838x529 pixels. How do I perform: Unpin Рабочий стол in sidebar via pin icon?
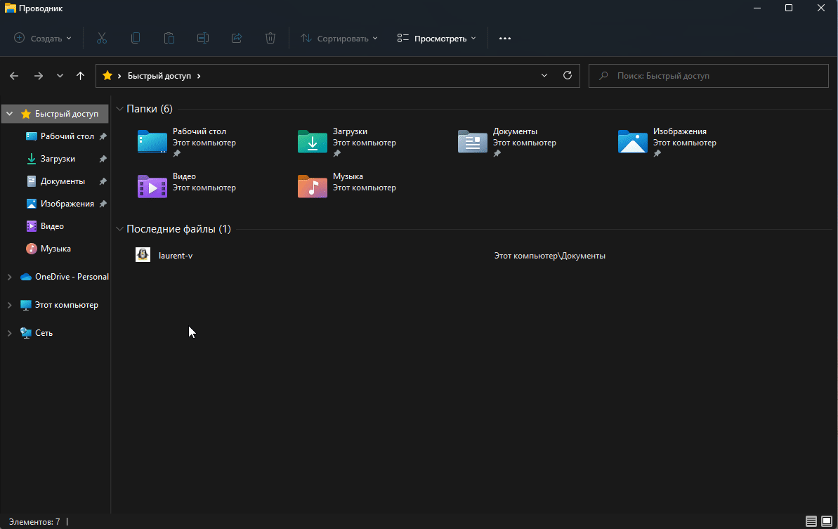tap(103, 136)
